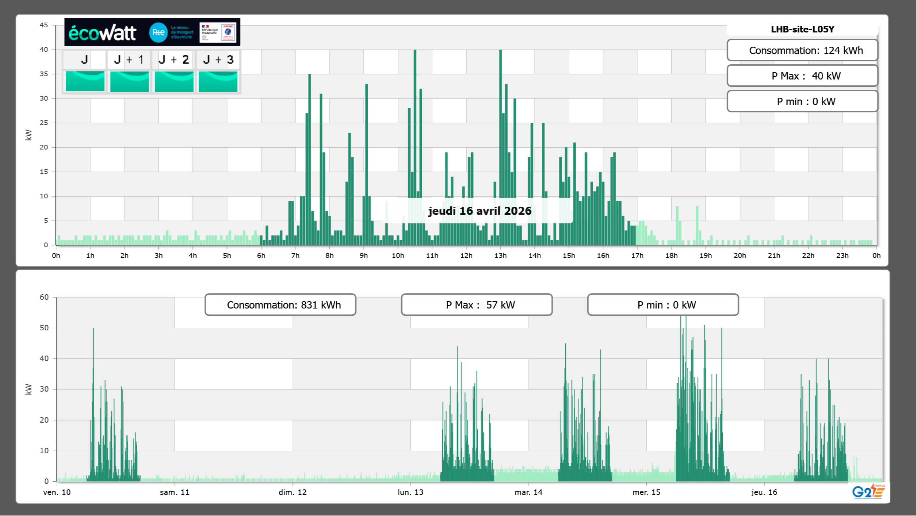Click the LHB-site-L05Y site title
This screenshot has height=516, width=917.
pyautogui.click(x=802, y=29)
